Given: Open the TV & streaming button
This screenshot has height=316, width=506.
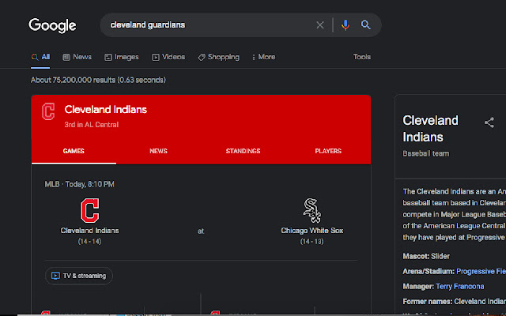Looking at the screenshot, I should [79, 276].
